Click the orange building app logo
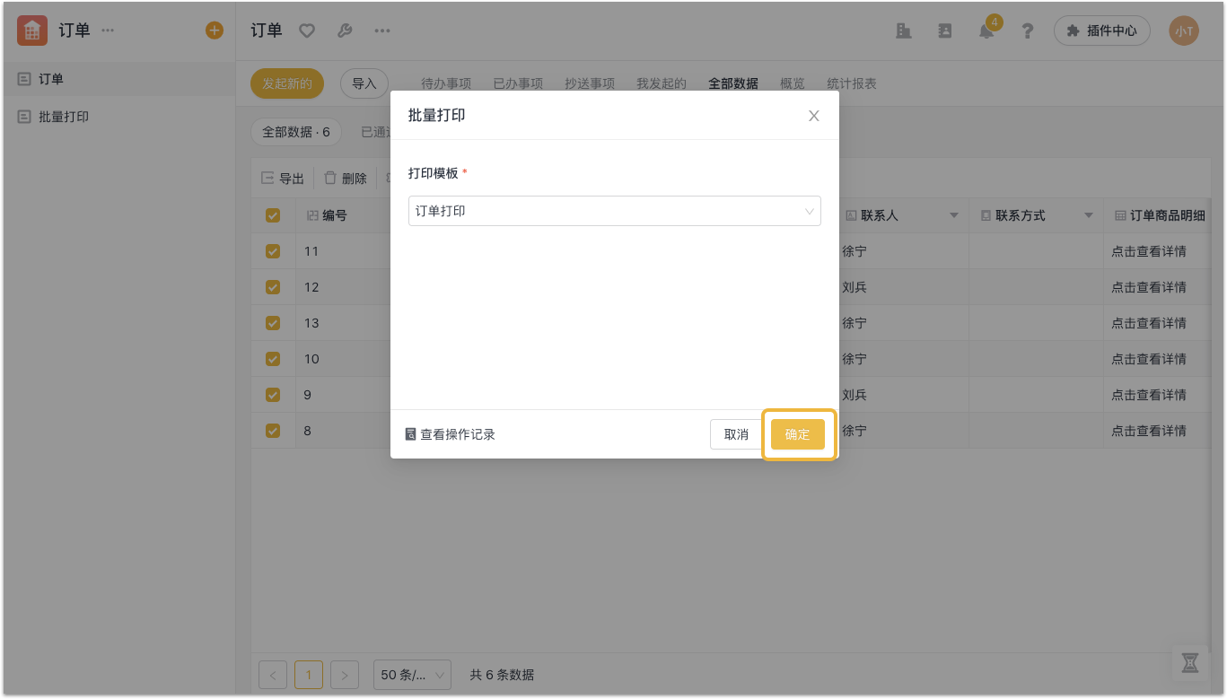1227x699 pixels. [x=32, y=31]
